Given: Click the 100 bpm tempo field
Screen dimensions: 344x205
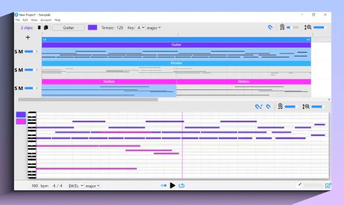Looking at the screenshot, I should pos(35,186).
